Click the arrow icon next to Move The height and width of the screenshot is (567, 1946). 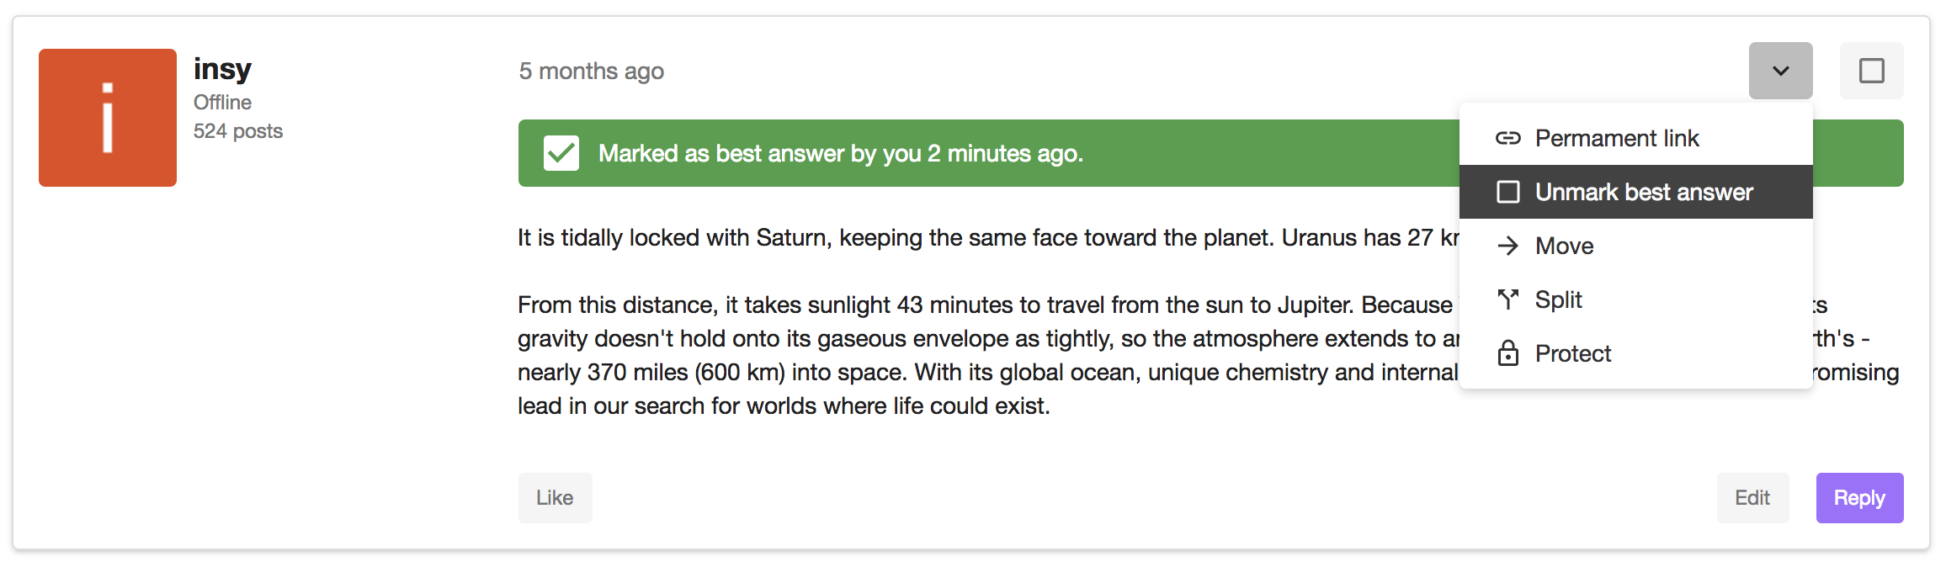tap(1507, 246)
